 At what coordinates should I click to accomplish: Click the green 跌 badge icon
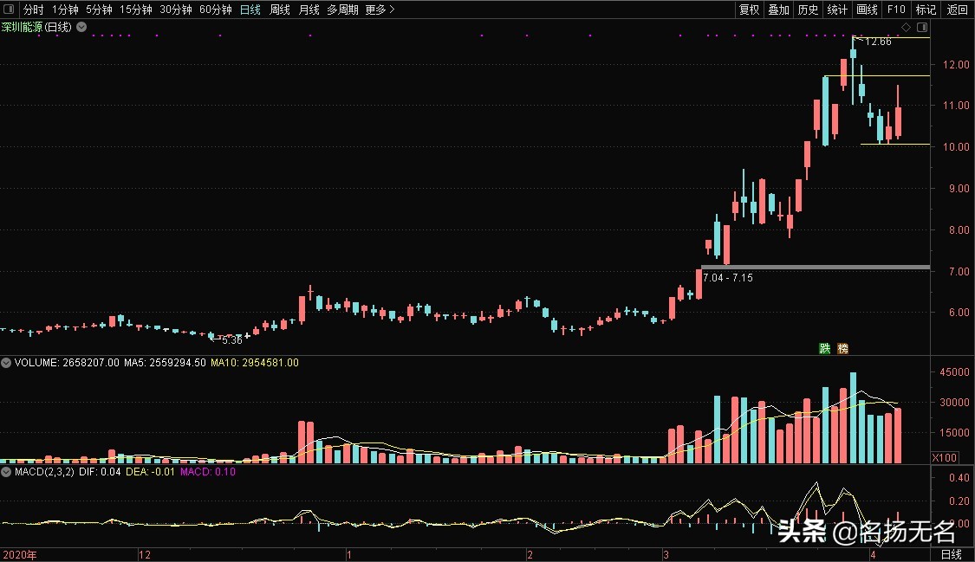tap(825, 348)
